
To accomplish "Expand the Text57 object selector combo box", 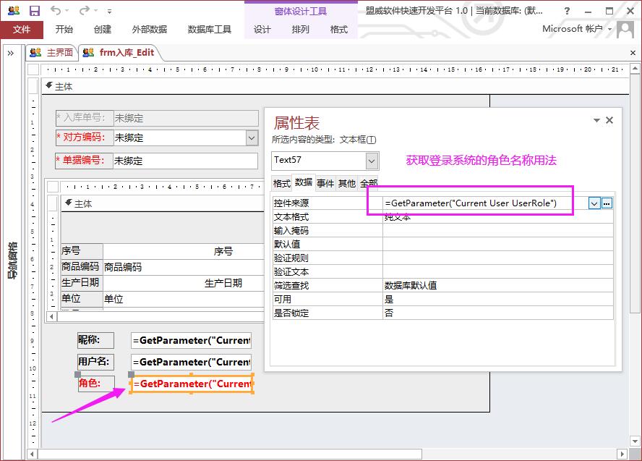I will (372, 161).
